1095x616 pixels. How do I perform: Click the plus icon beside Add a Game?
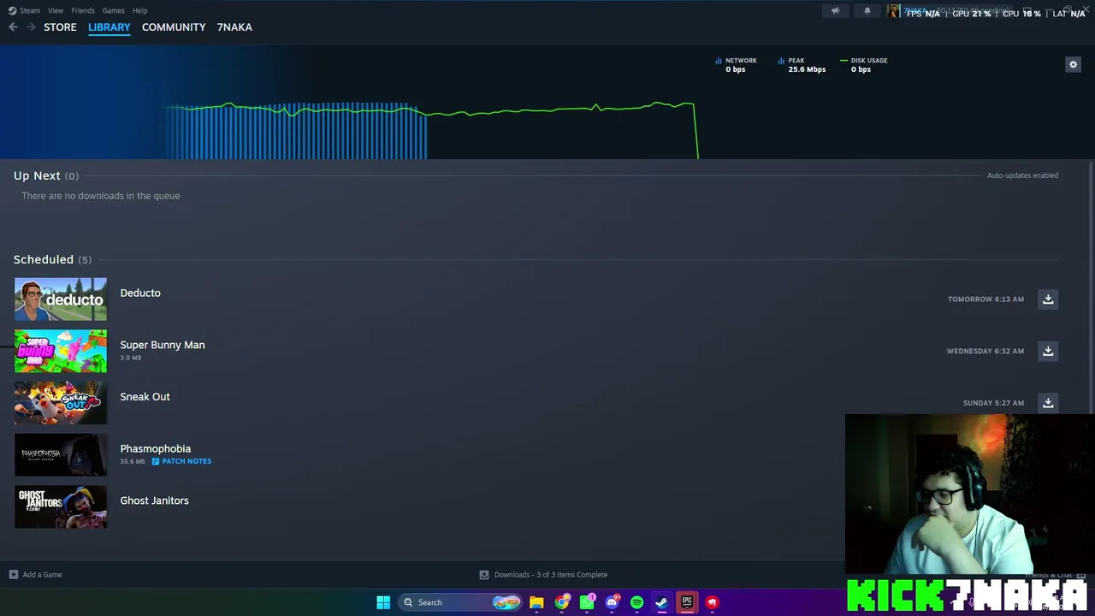coord(13,575)
